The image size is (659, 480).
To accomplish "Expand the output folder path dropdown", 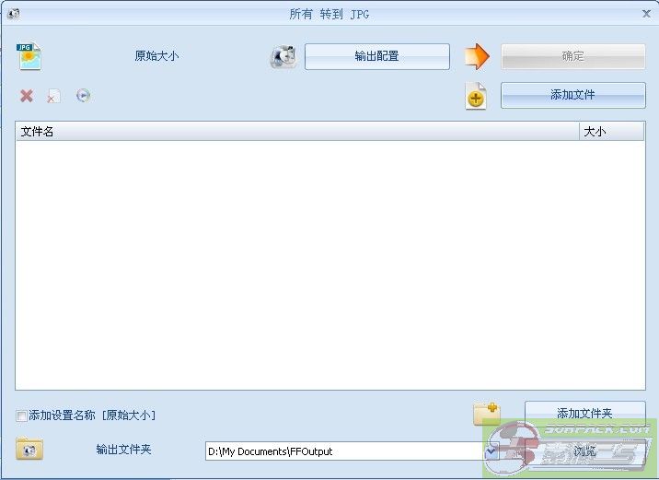I will point(491,451).
